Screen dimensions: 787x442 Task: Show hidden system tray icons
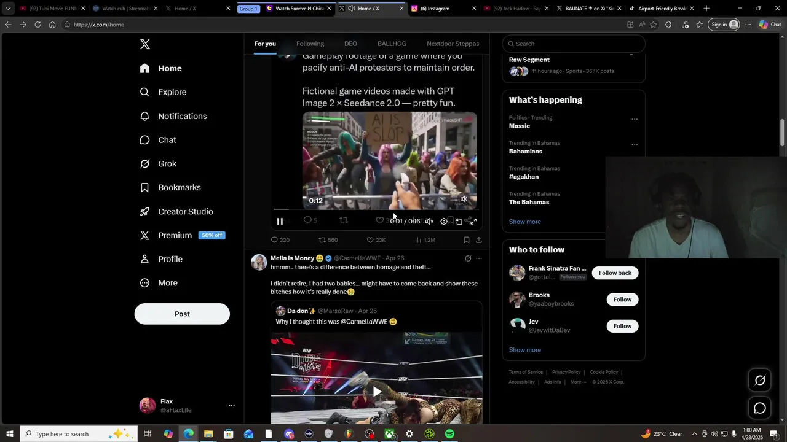pyautogui.click(x=695, y=434)
